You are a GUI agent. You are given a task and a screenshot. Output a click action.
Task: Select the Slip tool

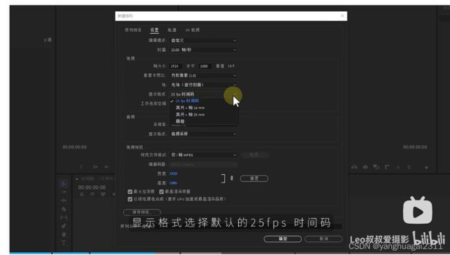[x=64, y=218]
